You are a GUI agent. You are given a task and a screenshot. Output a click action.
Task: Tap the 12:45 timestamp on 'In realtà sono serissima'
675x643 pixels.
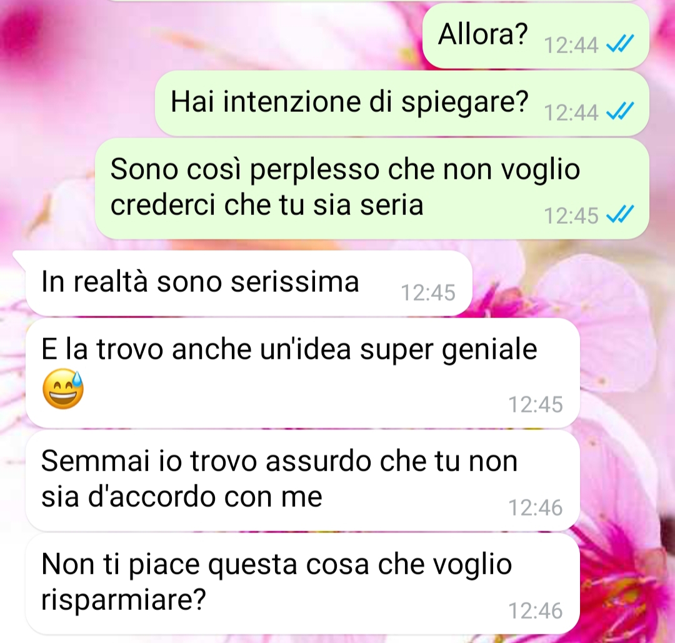pyautogui.click(x=428, y=292)
